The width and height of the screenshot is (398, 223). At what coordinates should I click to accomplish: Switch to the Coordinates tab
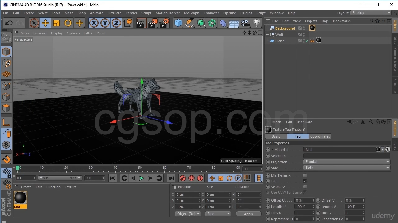coord(320,136)
